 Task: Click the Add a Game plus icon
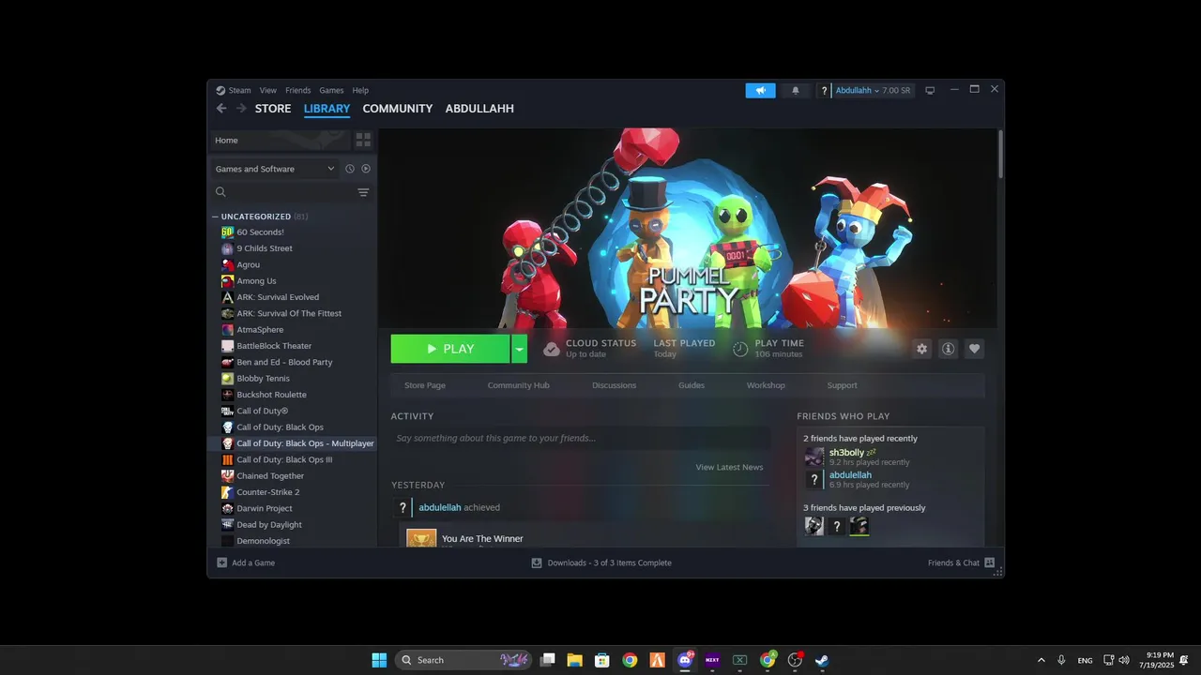(222, 562)
